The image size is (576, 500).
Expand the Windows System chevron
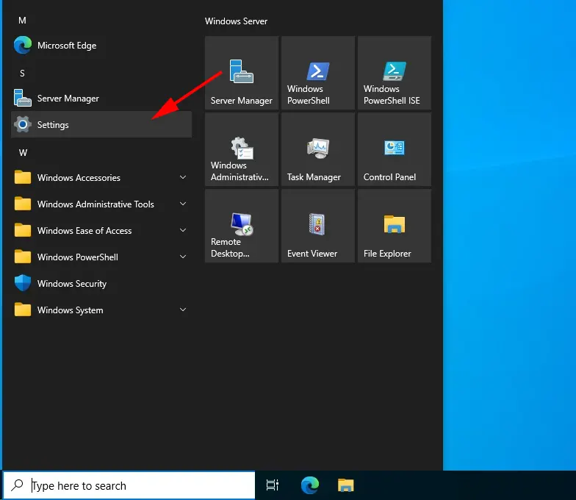coord(182,310)
